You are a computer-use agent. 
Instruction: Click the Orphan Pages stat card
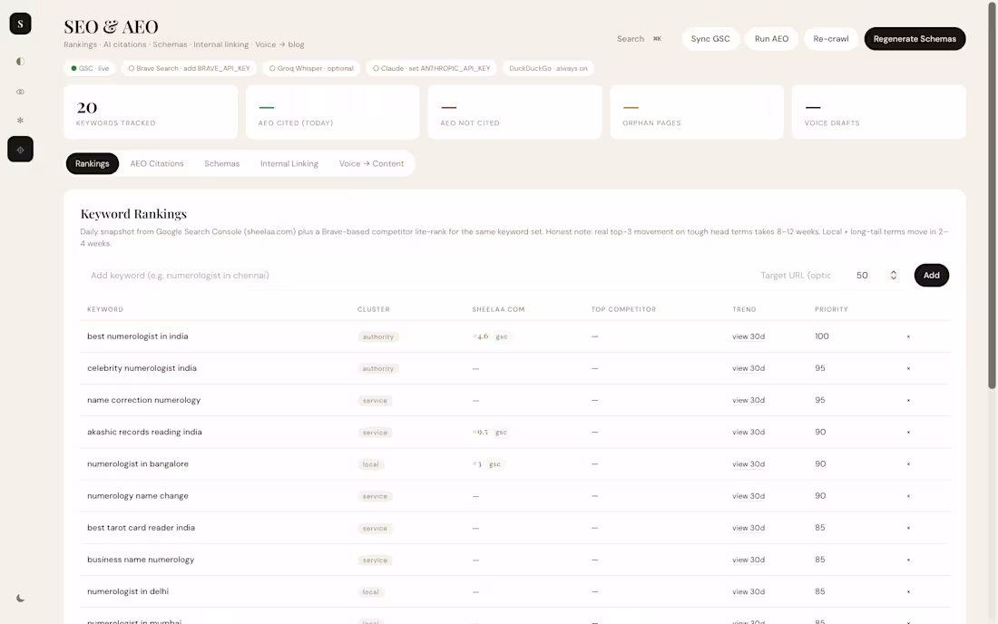tap(697, 112)
